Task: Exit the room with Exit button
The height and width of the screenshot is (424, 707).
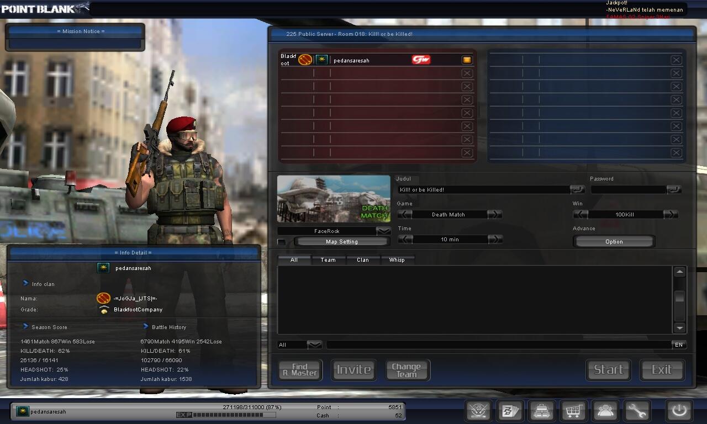Action: 662,369
